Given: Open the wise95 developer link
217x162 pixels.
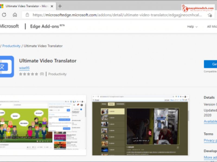Looking at the screenshot, I should coord(24,68).
